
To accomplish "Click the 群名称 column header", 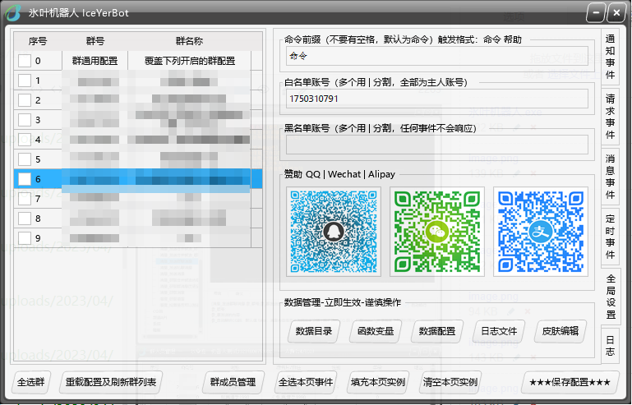I will pos(190,41).
